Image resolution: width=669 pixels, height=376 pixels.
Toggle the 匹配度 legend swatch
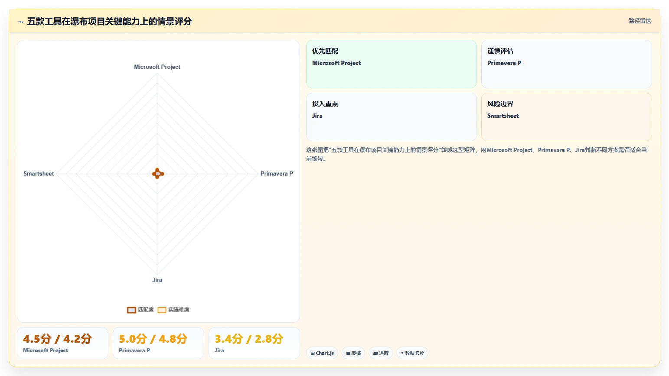tap(131, 310)
